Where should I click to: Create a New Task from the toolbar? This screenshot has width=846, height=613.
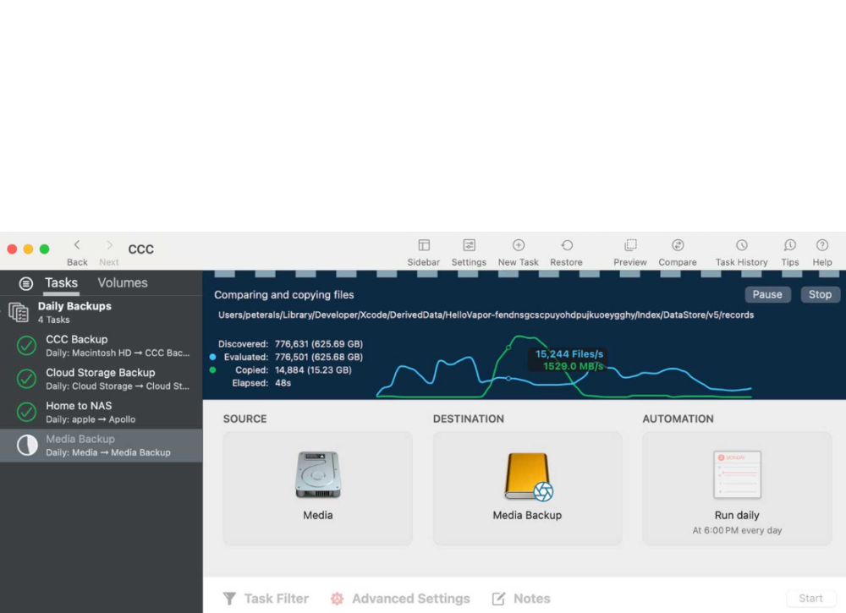coord(519,245)
